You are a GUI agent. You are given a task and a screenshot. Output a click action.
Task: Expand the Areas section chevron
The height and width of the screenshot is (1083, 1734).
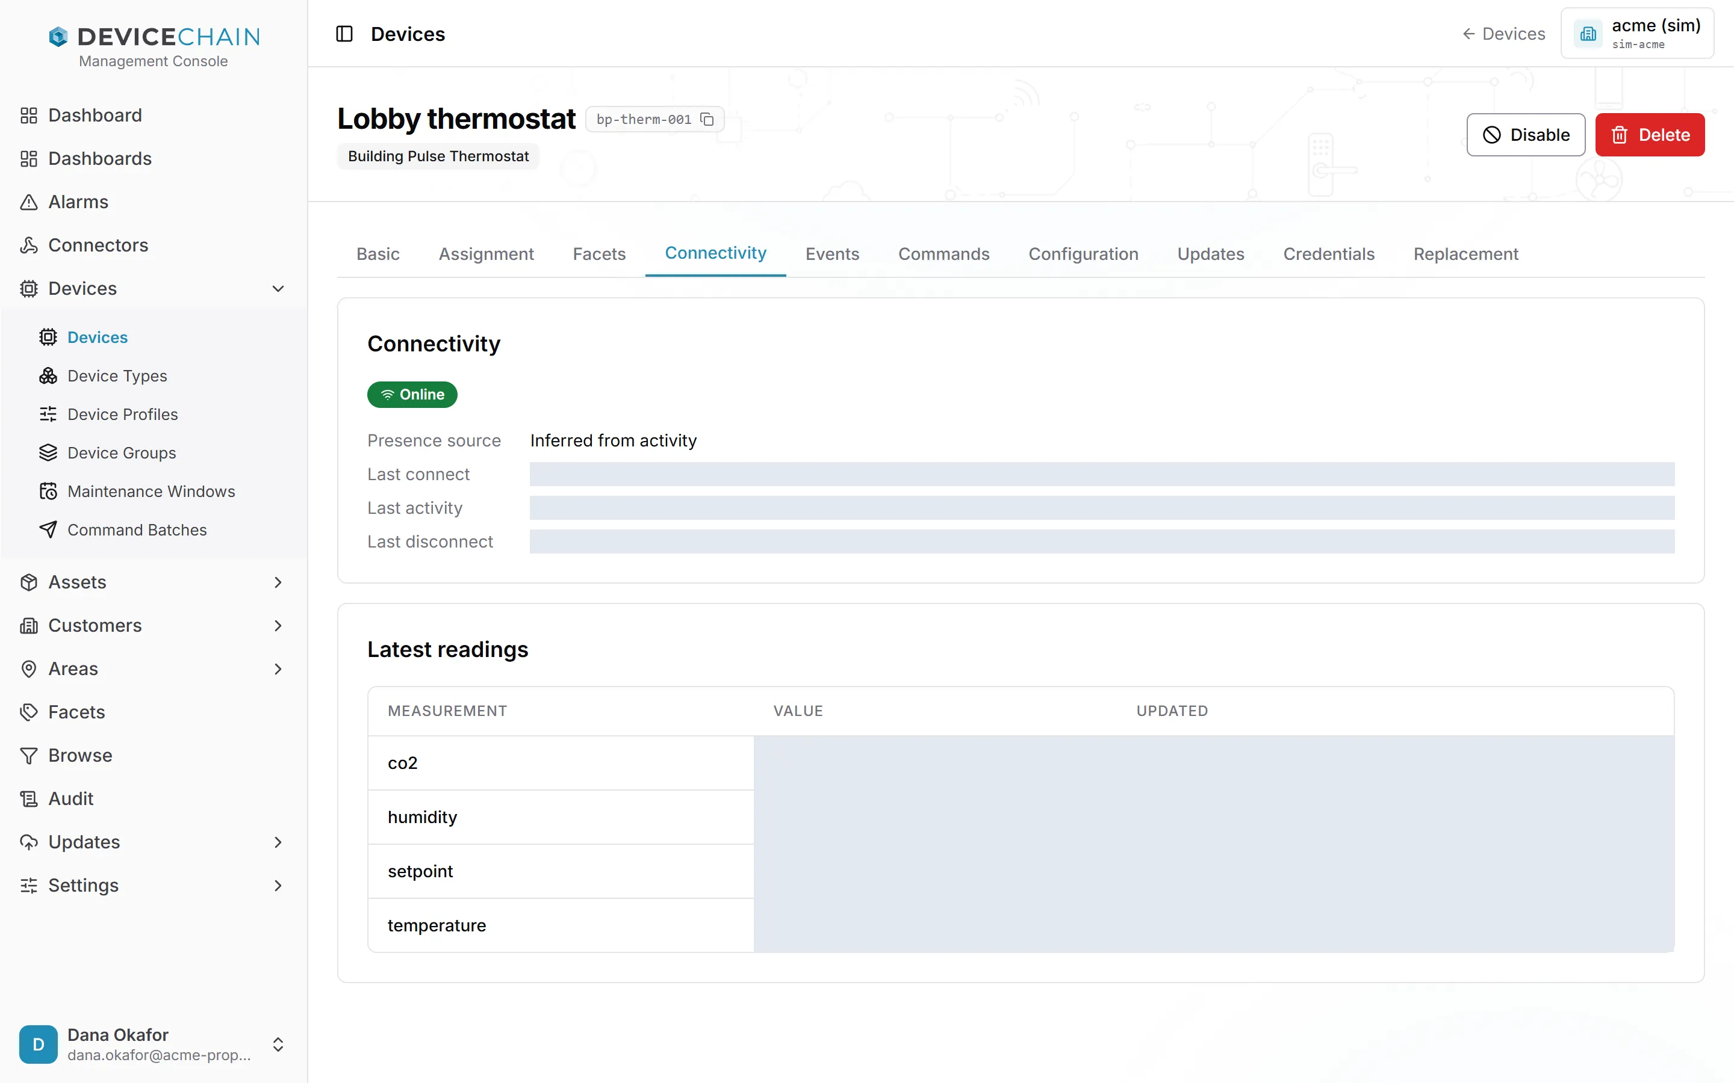(x=278, y=669)
